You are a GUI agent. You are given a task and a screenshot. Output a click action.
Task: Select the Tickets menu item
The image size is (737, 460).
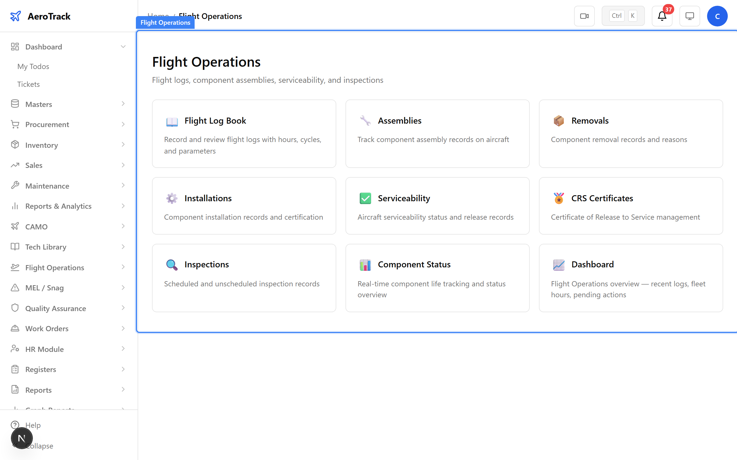[x=28, y=84]
